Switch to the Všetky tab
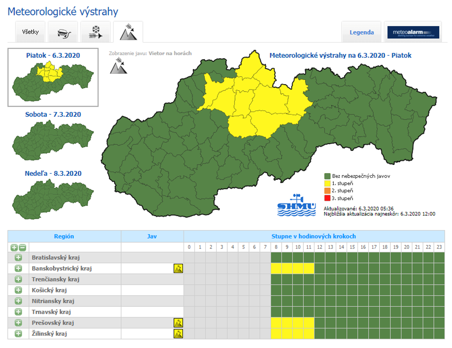 (30, 32)
